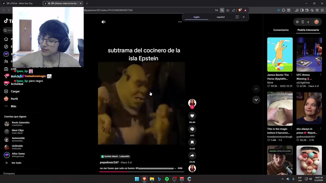
Task: Like the video with the heart icon
Action: point(192,116)
